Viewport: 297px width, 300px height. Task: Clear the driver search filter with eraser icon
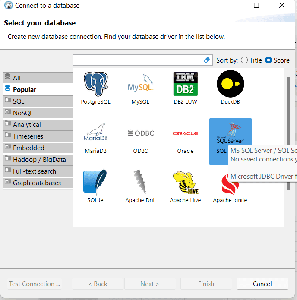207,60
